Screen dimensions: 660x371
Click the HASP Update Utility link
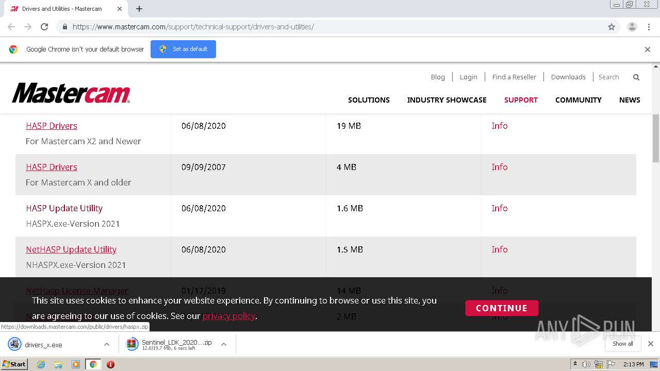click(x=64, y=208)
